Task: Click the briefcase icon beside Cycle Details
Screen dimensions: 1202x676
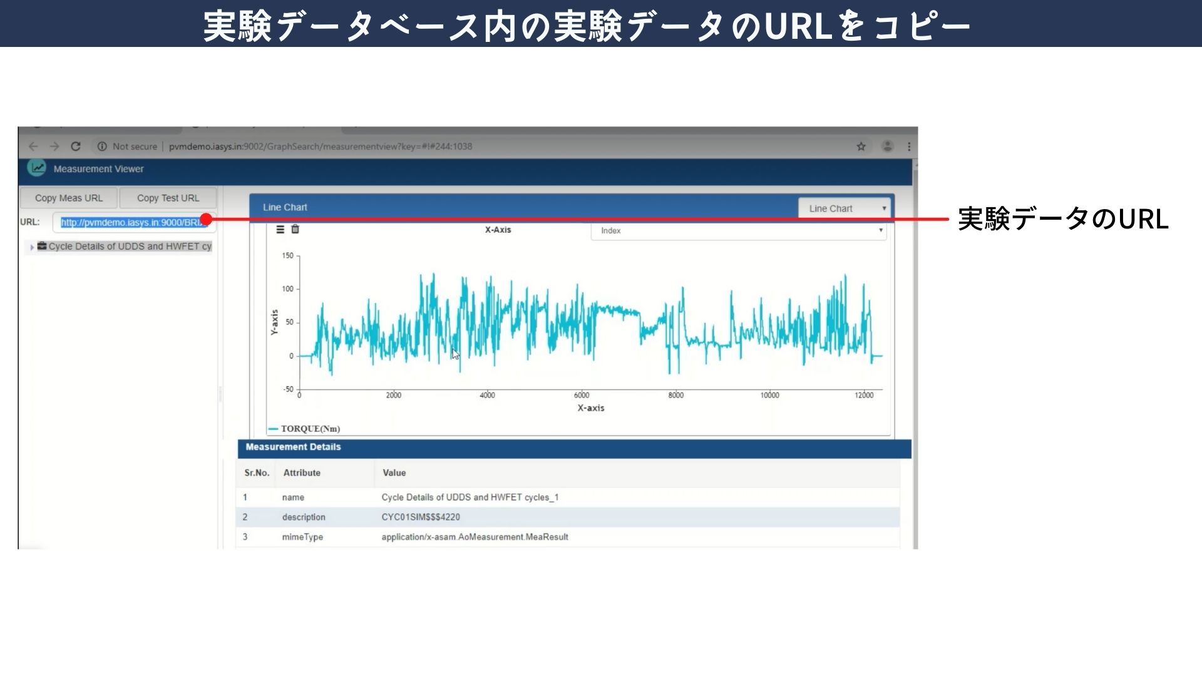Action: point(42,246)
